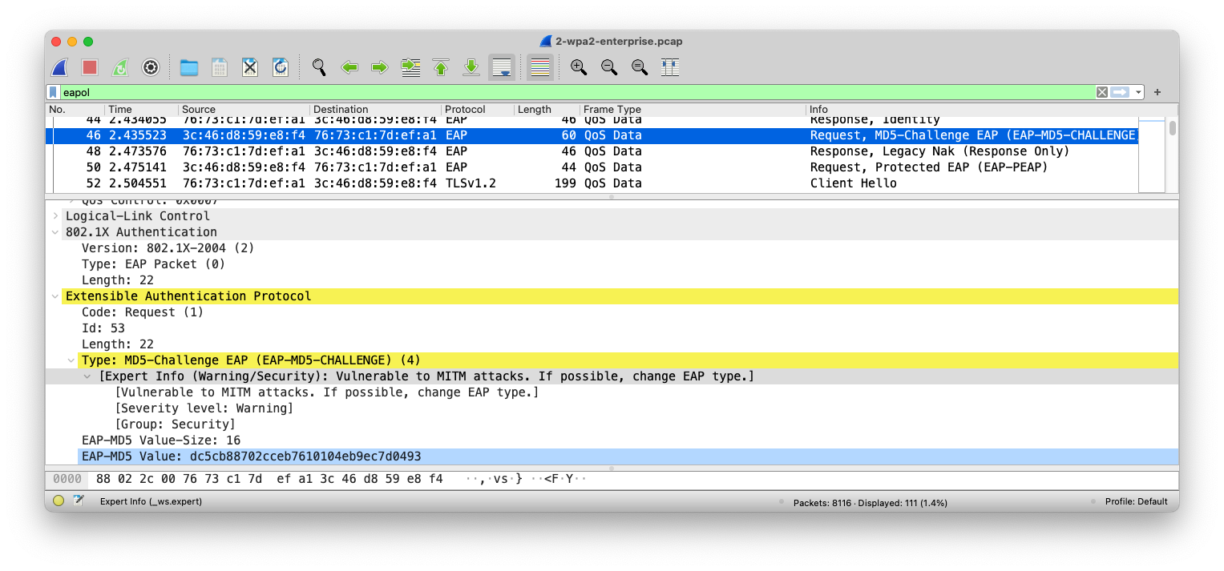This screenshot has height=571, width=1224.
Task: Open expert information from yellow status circle
Action: click(x=59, y=501)
